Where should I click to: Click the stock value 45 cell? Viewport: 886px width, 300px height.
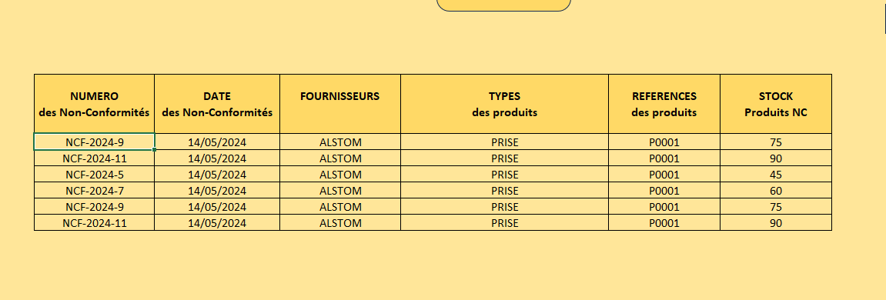point(776,175)
